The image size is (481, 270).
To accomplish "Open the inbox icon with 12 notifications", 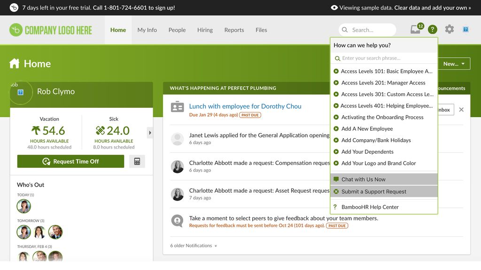I will click(415, 29).
